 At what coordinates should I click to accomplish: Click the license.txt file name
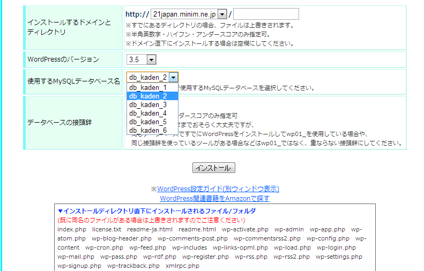point(107,229)
